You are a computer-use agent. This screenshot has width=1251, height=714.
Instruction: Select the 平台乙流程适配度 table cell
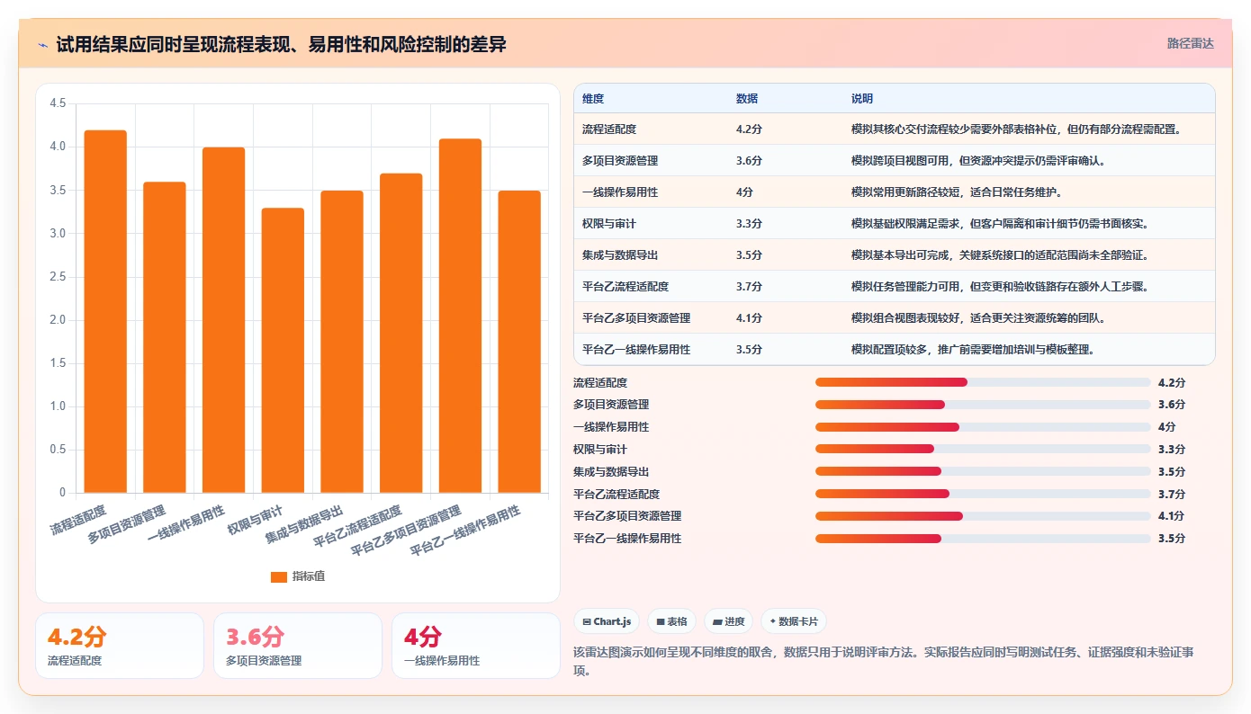click(651, 286)
